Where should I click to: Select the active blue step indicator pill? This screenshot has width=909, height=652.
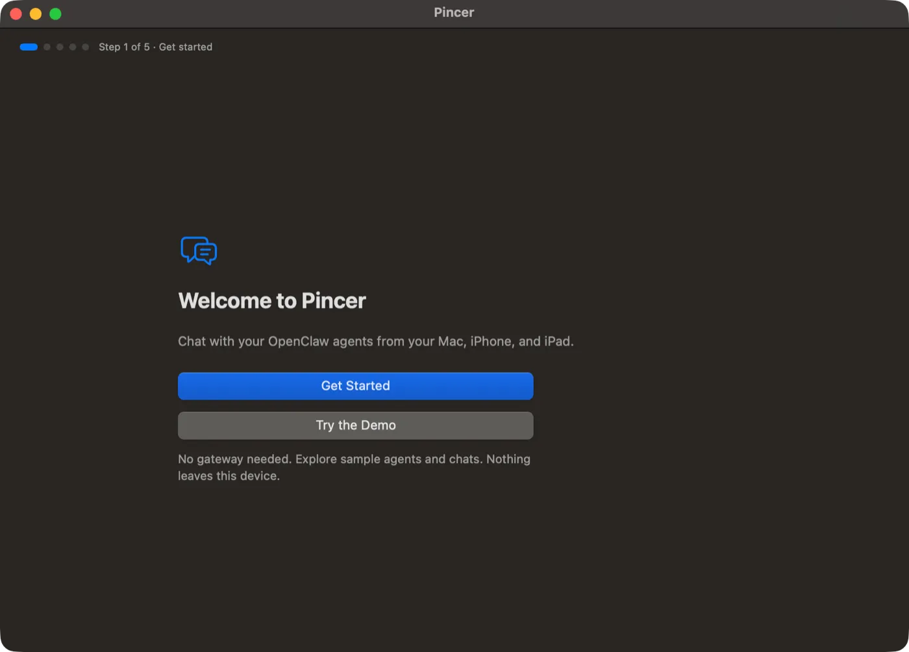coord(29,47)
